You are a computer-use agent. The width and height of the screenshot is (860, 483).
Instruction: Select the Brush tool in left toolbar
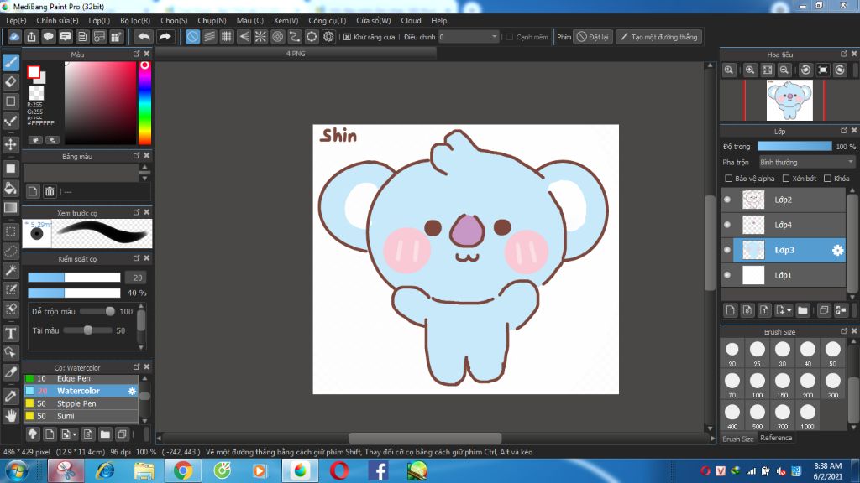point(11,62)
